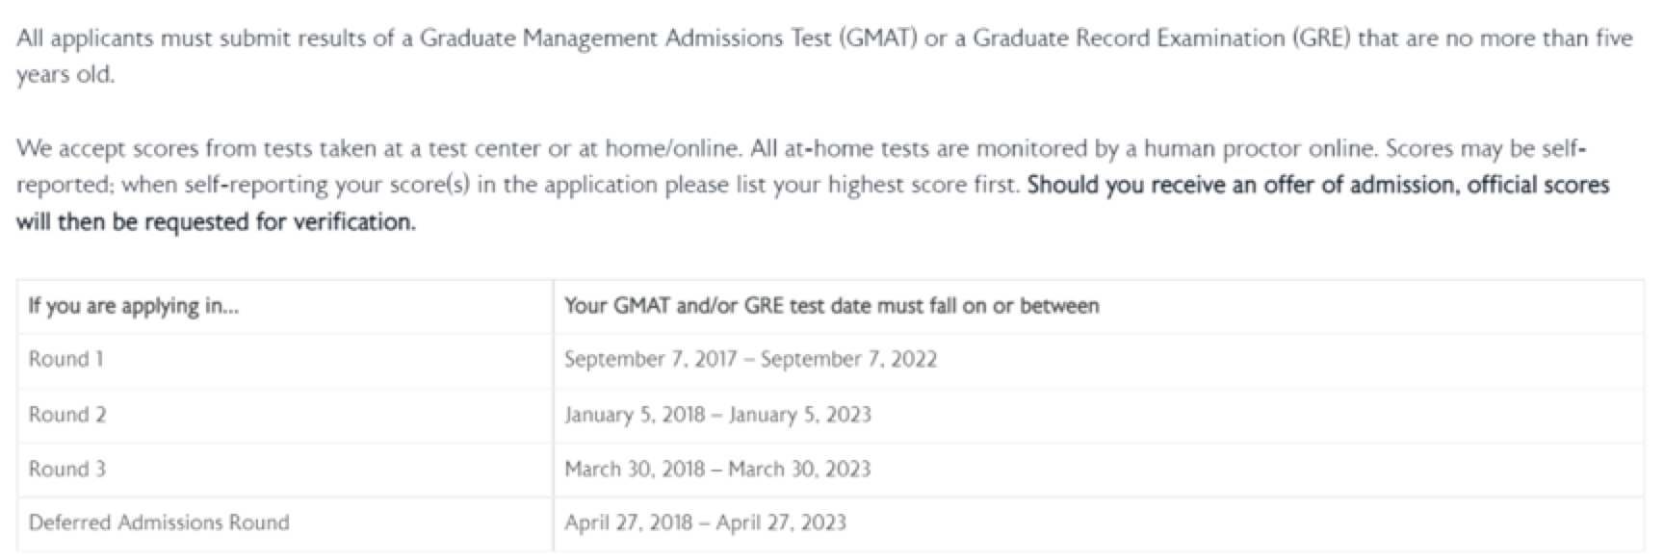Click the bold 'will then be requested for verification' text
Viewport: 1664px width, 560px height.
(x=216, y=222)
